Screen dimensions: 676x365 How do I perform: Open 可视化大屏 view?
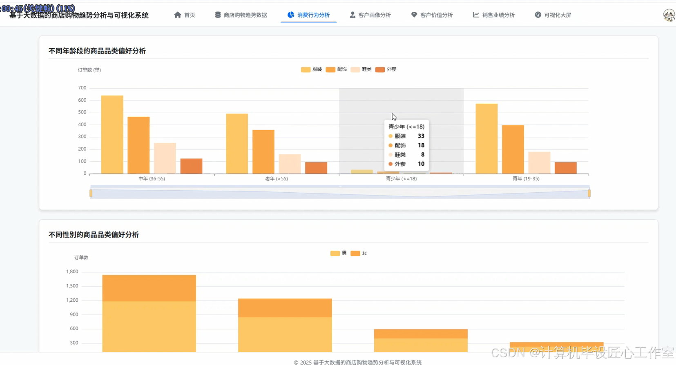click(553, 15)
